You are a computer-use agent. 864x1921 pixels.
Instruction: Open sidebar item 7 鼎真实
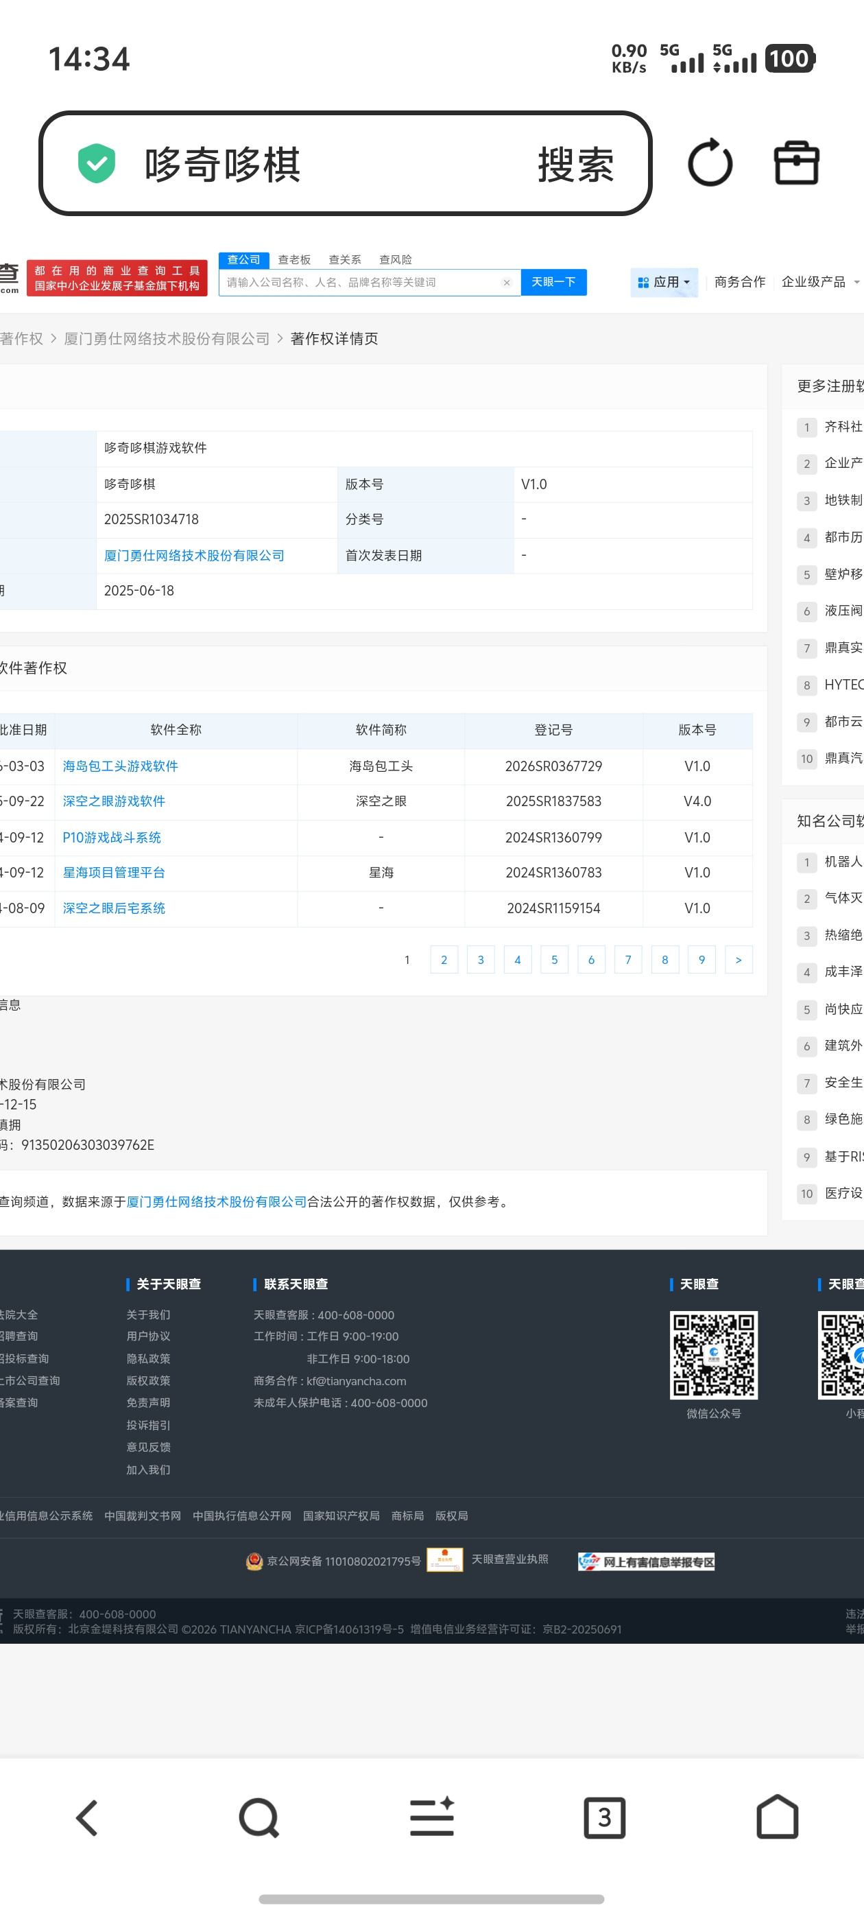click(830, 648)
